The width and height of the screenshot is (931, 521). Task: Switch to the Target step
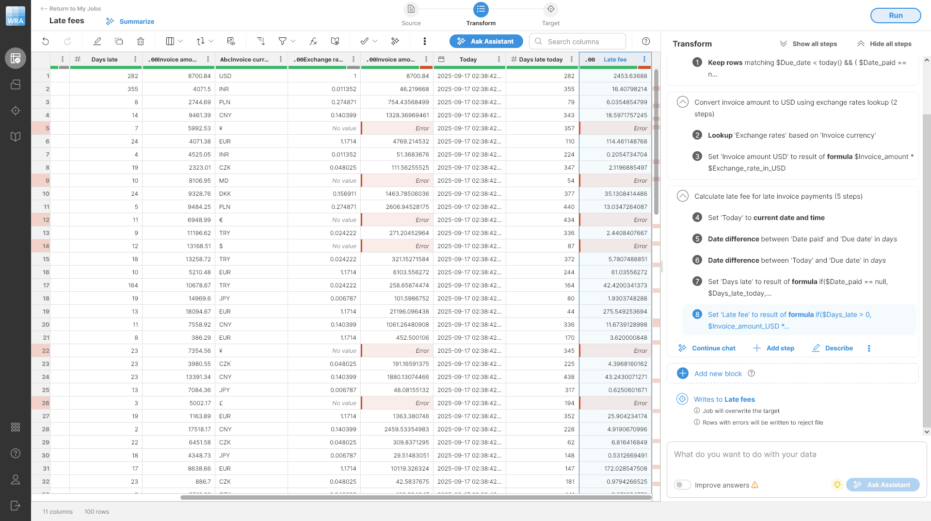click(550, 15)
